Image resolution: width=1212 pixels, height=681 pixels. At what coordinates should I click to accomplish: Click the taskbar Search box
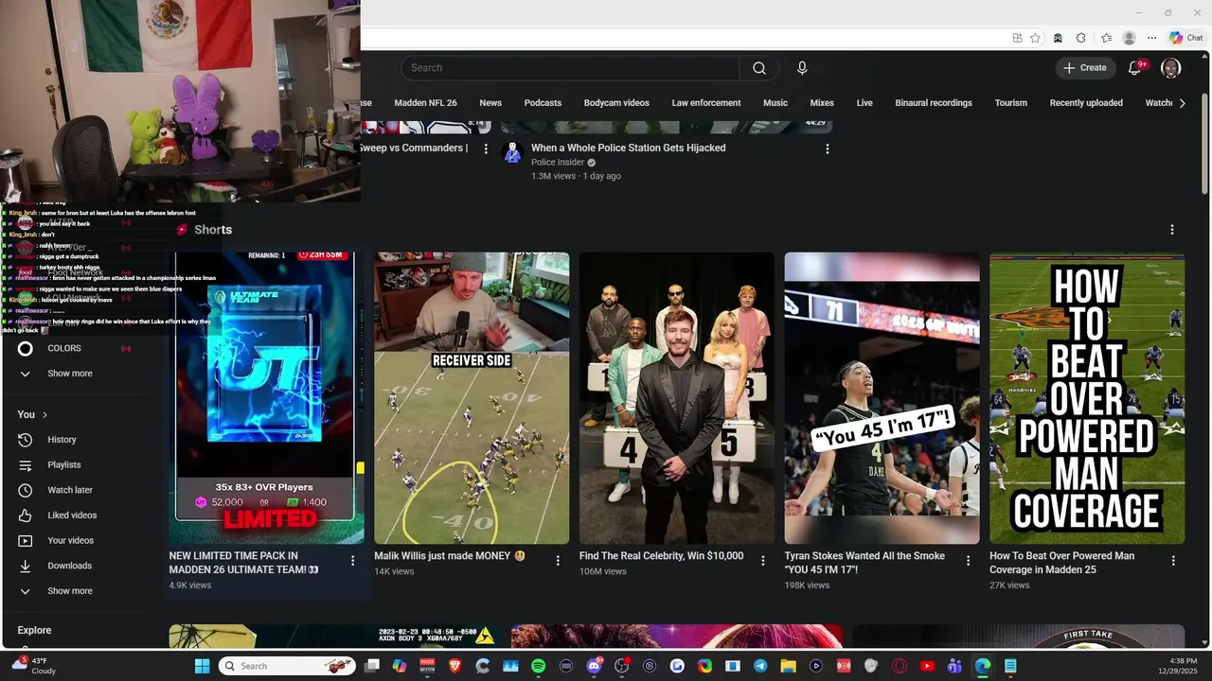coord(287,666)
